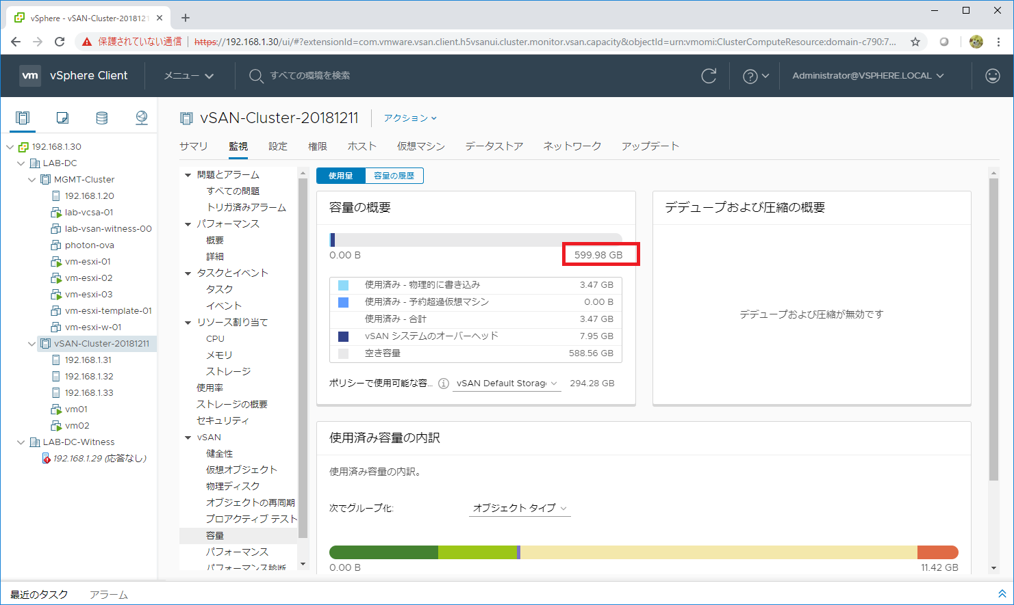This screenshot has height=605, width=1014.
Task: Open the オブジェクト タイプ grouping dropdown
Action: (520, 508)
